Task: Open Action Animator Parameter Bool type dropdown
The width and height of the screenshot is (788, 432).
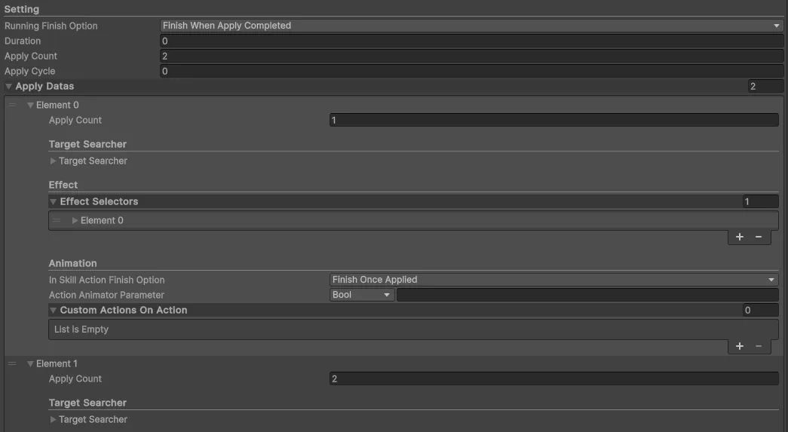Action: point(362,295)
